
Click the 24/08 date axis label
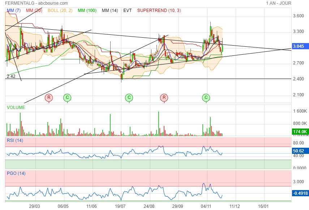tap(149, 206)
